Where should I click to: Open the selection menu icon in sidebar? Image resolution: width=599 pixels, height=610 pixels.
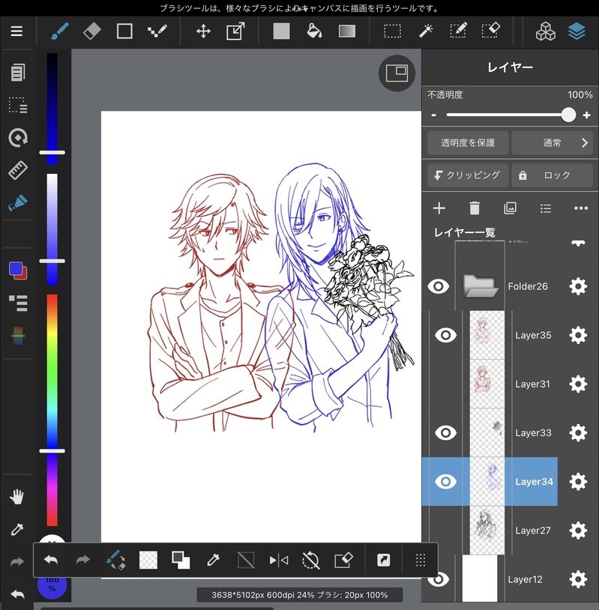(x=18, y=105)
